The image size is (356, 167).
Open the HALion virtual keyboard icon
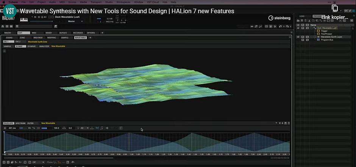pyautogui.click(x=24, y=20)
